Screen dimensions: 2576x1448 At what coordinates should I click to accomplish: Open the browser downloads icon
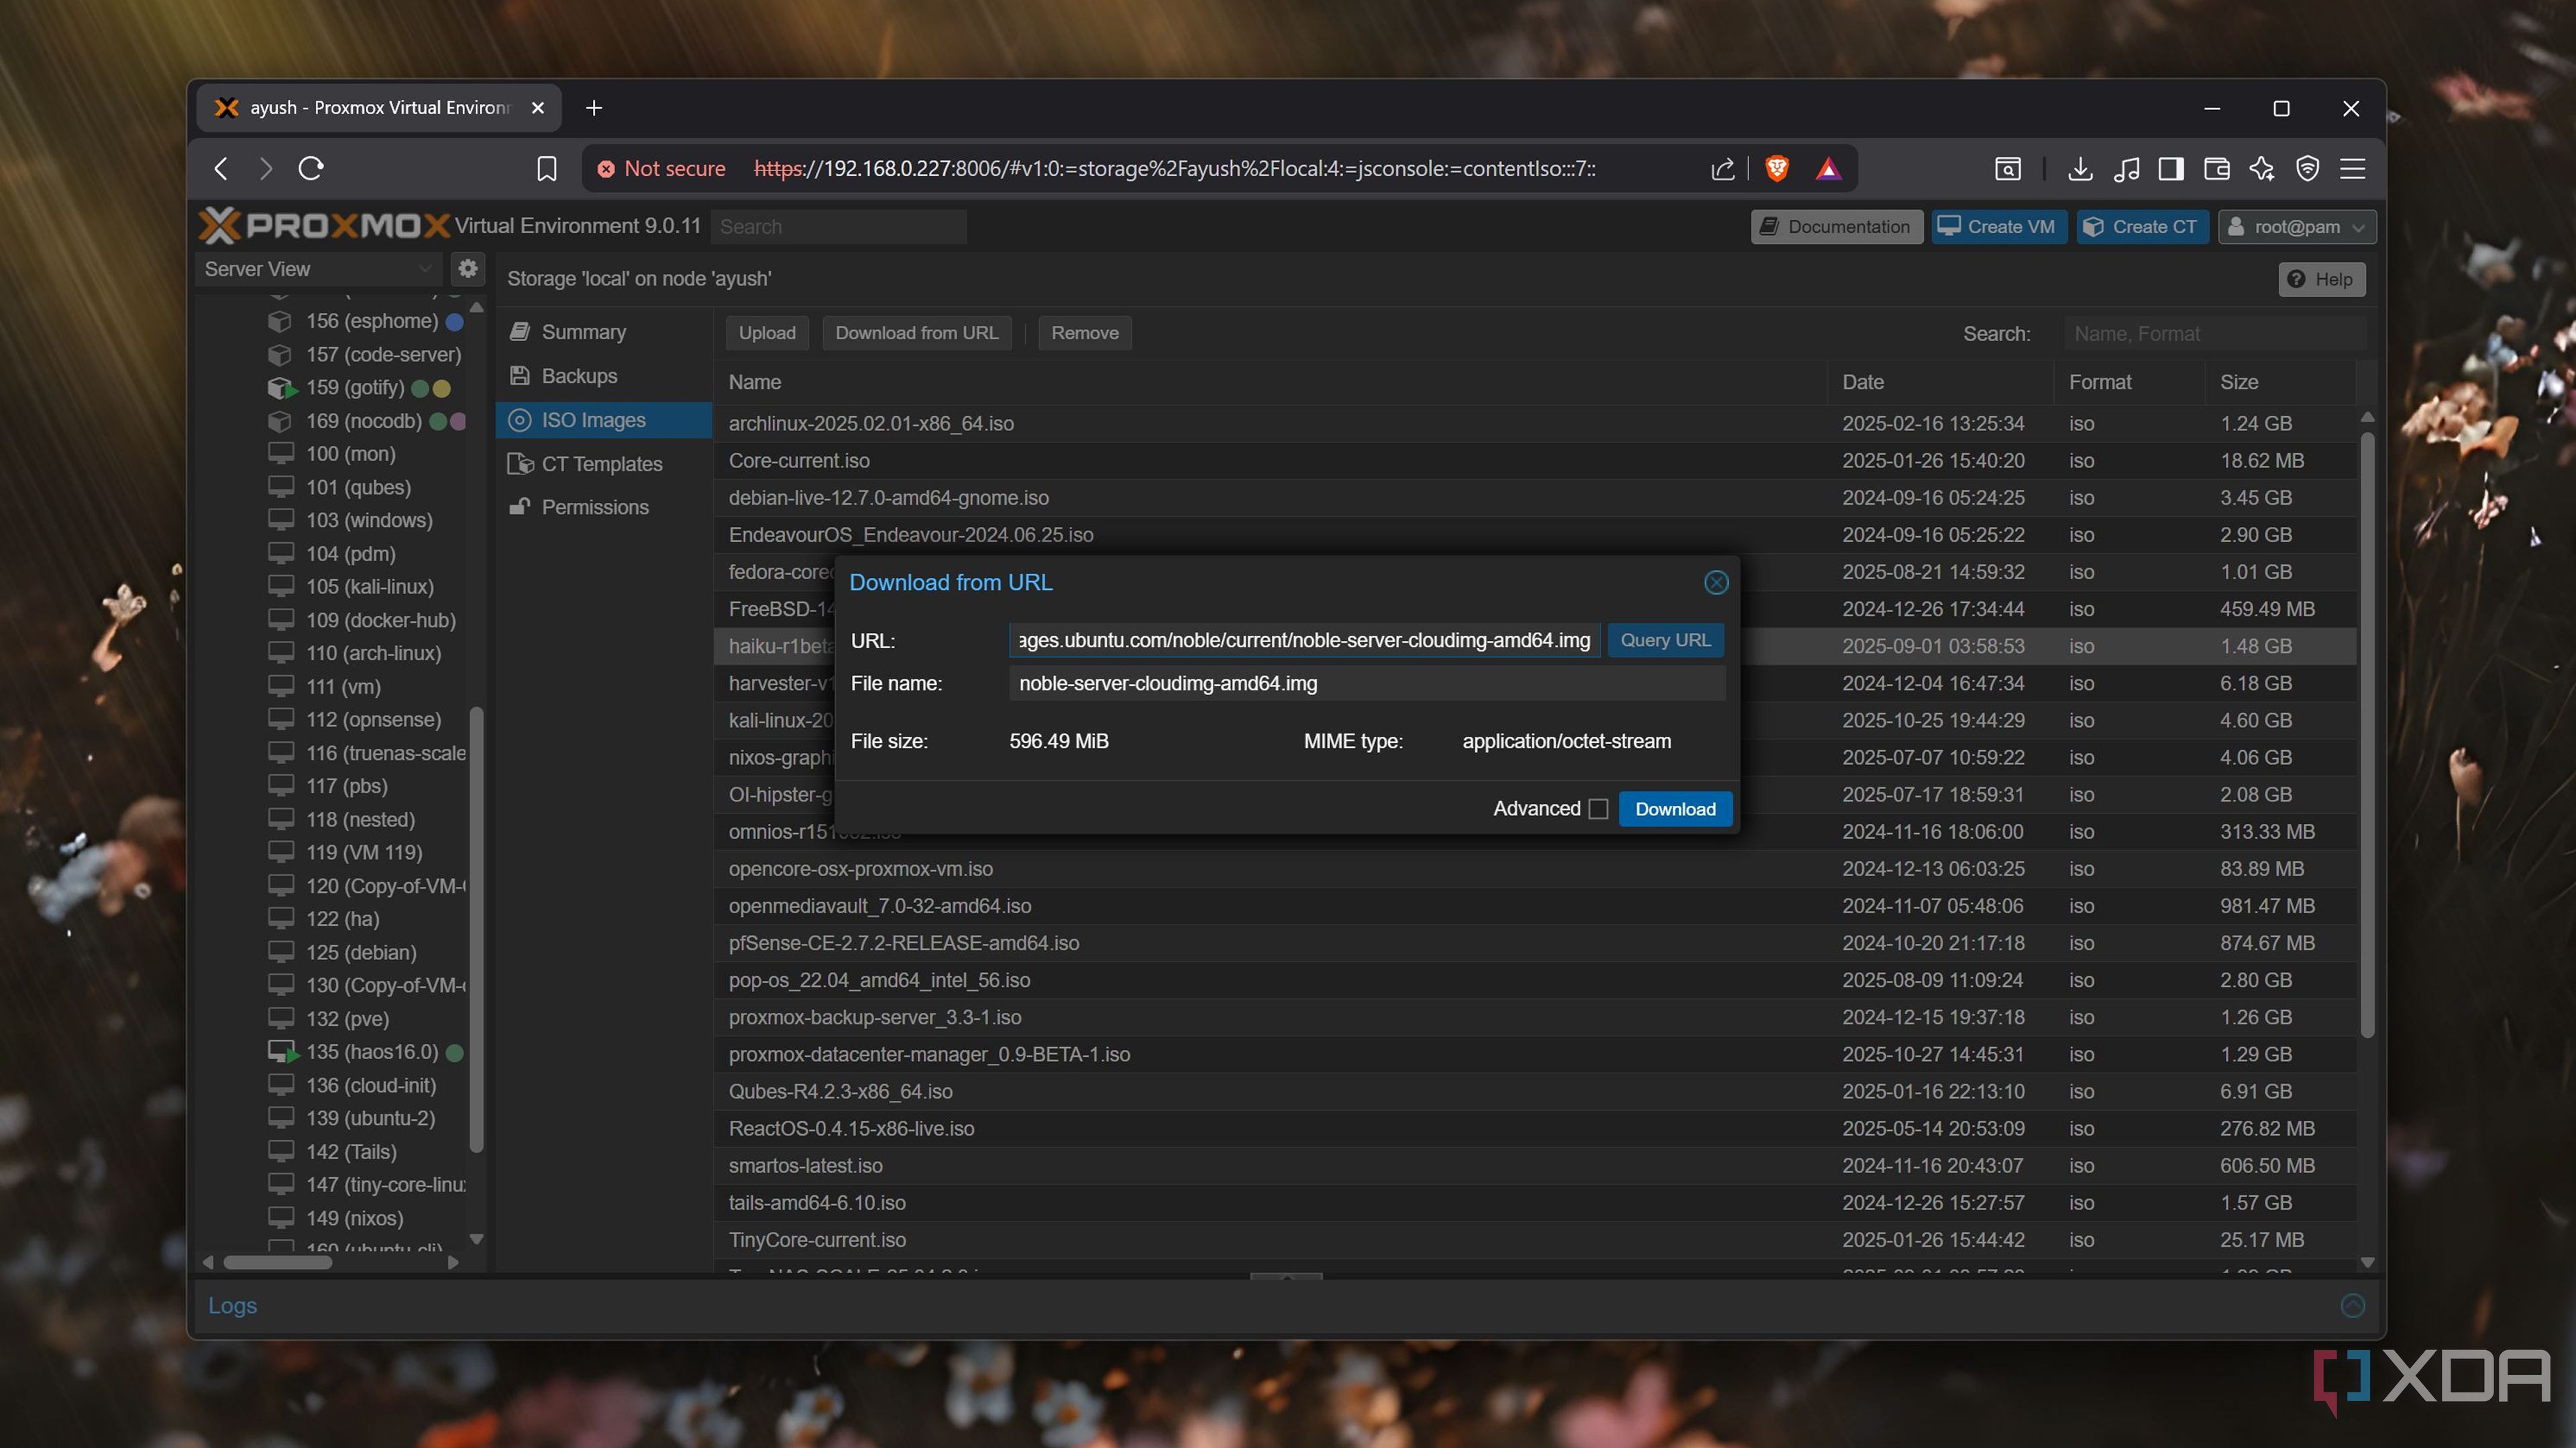[2080, 168]
